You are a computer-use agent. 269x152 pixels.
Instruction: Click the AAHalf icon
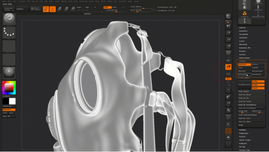228,46
